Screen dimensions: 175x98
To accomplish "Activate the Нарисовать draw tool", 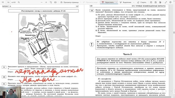I will (108, 2).
